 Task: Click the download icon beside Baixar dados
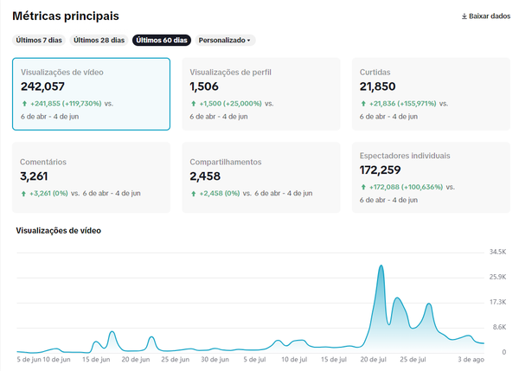click(465, 16)
